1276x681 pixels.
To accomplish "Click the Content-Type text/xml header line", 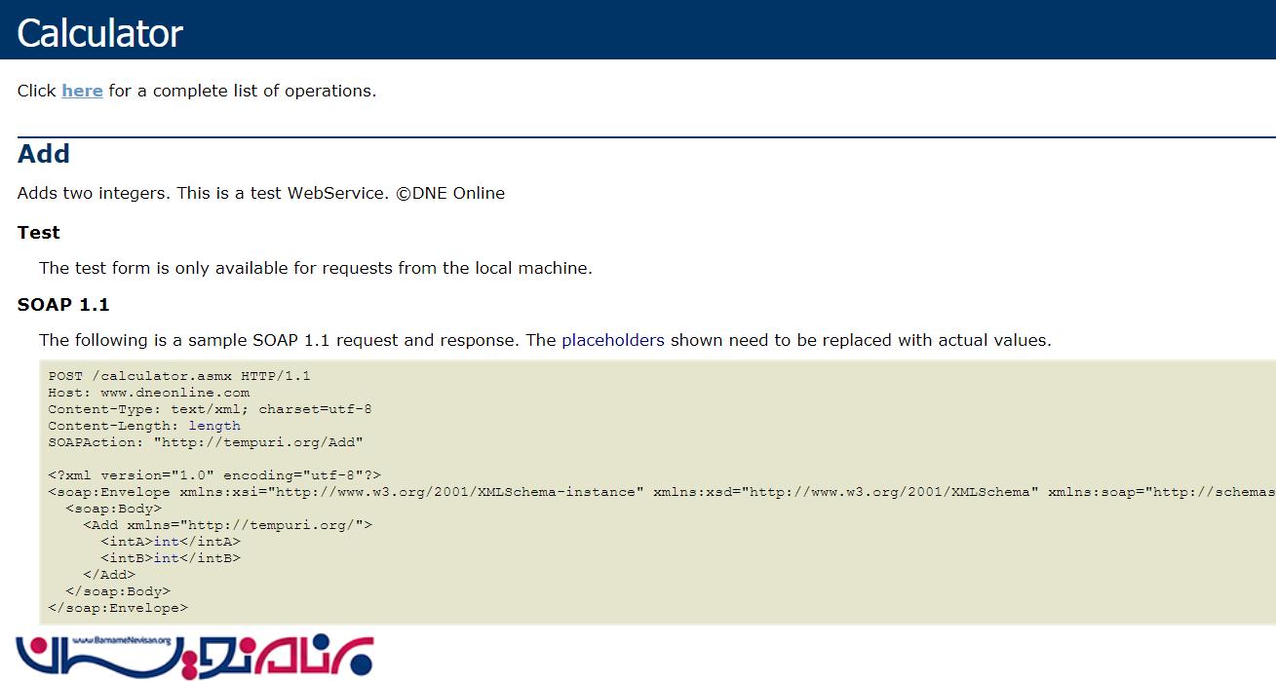I will tap(210, 408).
